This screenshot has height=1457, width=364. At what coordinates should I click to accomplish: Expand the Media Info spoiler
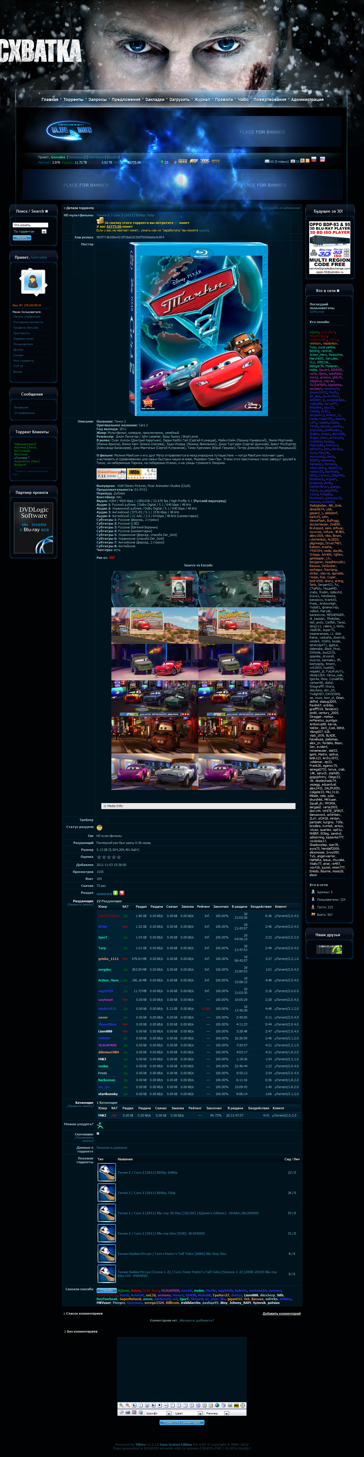[198, 806]
